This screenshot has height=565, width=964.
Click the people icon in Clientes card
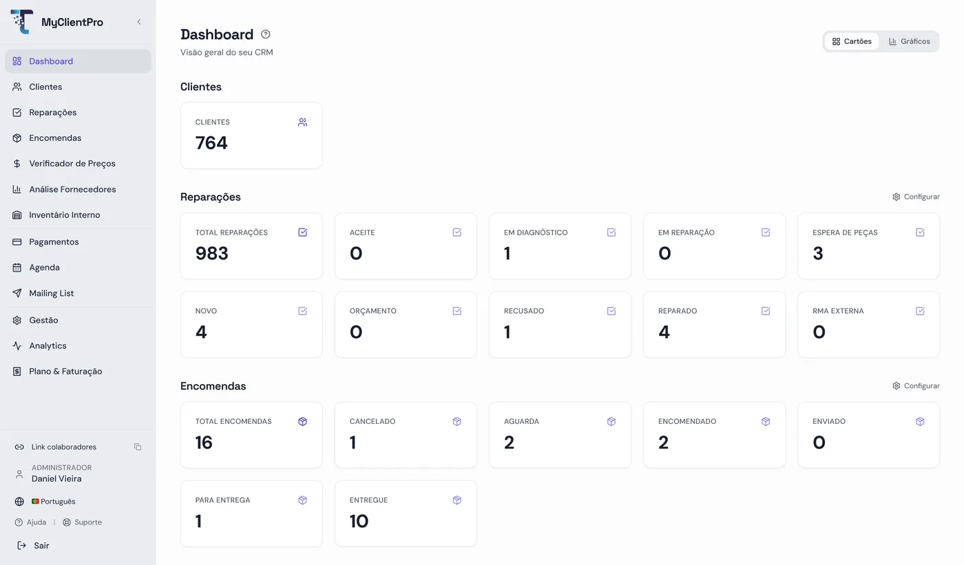pos(302,122)
